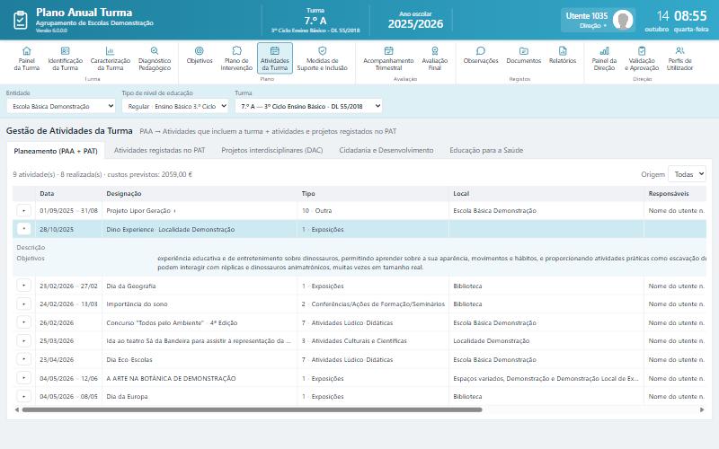Open the Entidade dropdown
The height and width of the screenshot is (449, 719).
point(61,106)
